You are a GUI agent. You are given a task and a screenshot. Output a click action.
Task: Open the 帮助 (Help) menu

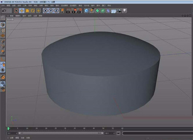tap(109, 5)
